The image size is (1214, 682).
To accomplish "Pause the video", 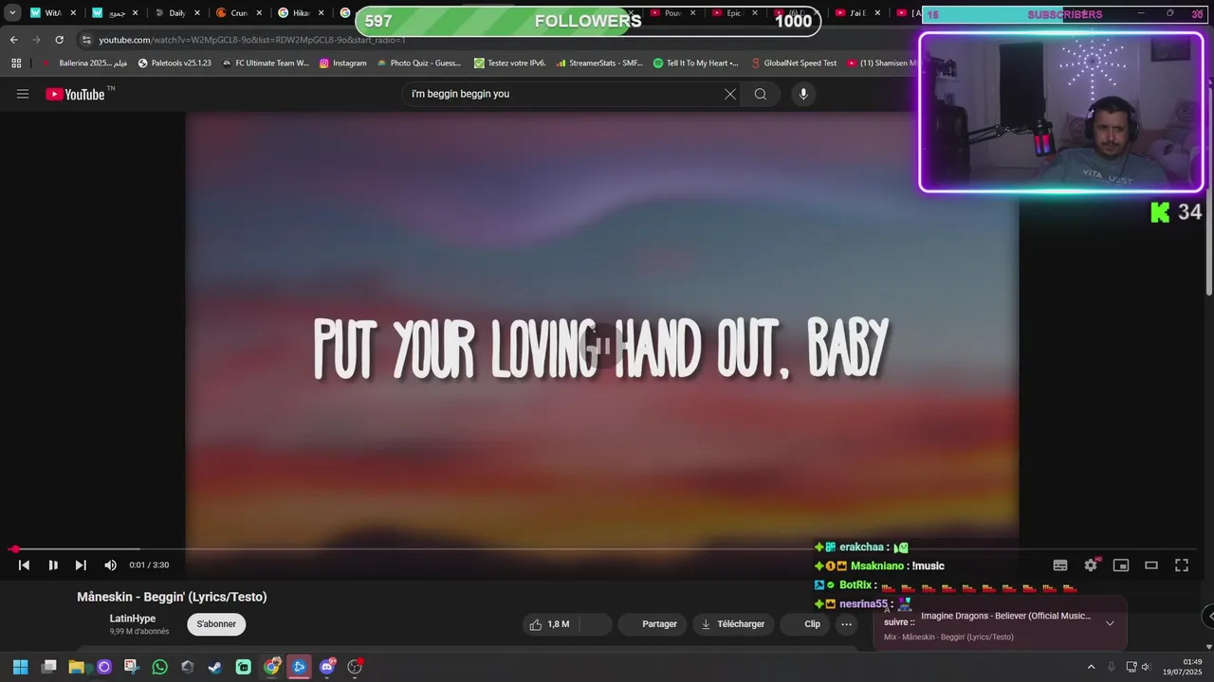I will 53,565.
